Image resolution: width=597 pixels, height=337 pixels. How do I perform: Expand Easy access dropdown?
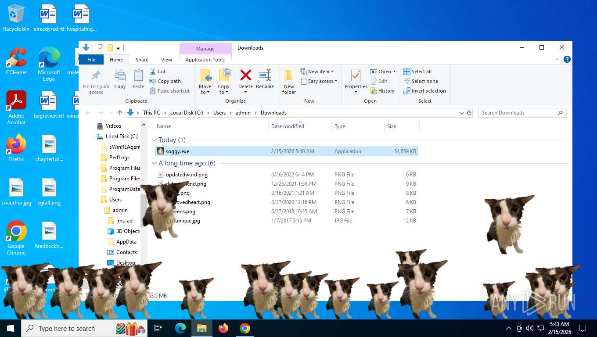click(319, 81)
